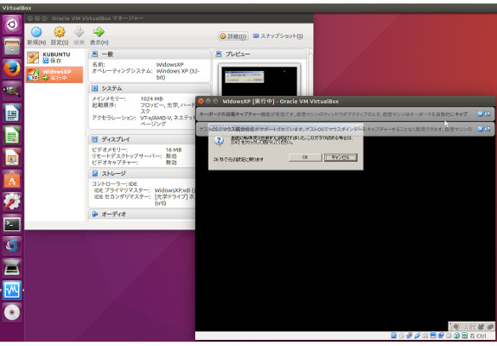497x346 pixels.
Task: Select the running WidowsXP machine in list
Action: [54, 74]
